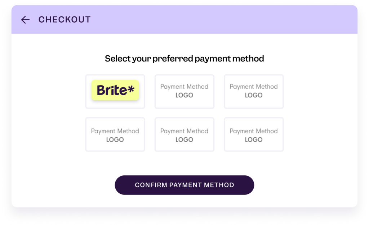Click the letter B of the Brite logo
The width and height of the screenshot is (369, 225).
coord(101,90)
